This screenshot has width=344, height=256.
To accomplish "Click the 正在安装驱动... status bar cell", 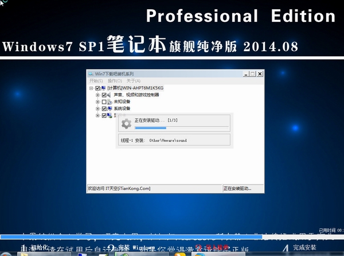I will tap(243, 188).
